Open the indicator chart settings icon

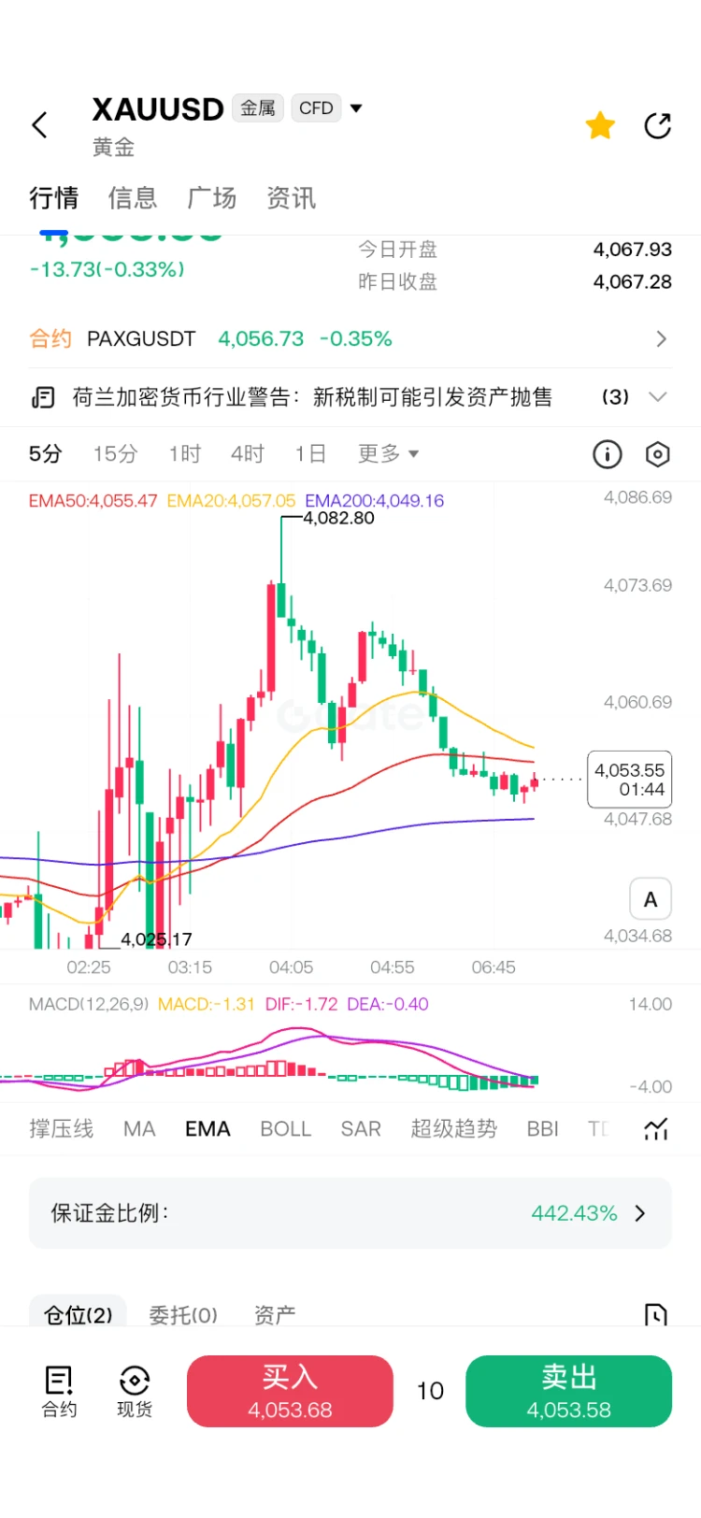[656, 1129]
